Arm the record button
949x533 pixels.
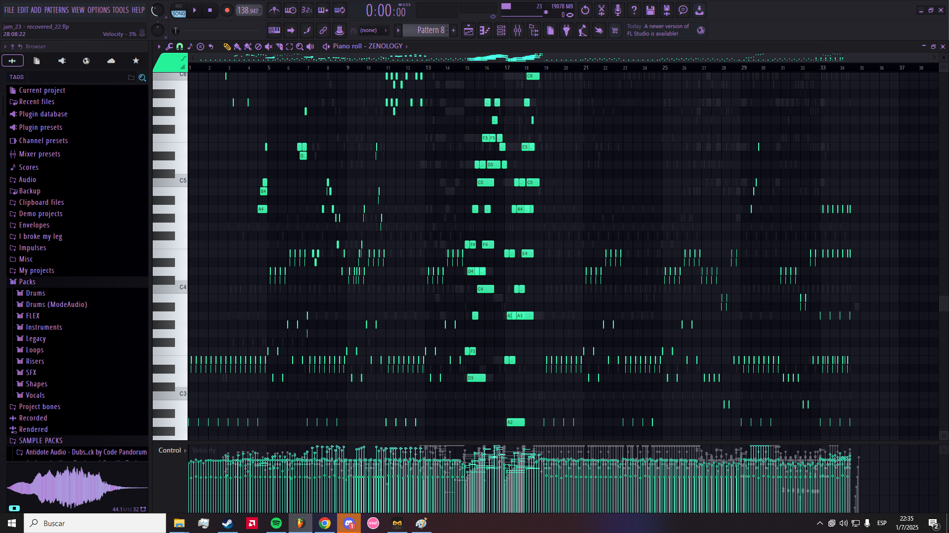click(227, 10)
